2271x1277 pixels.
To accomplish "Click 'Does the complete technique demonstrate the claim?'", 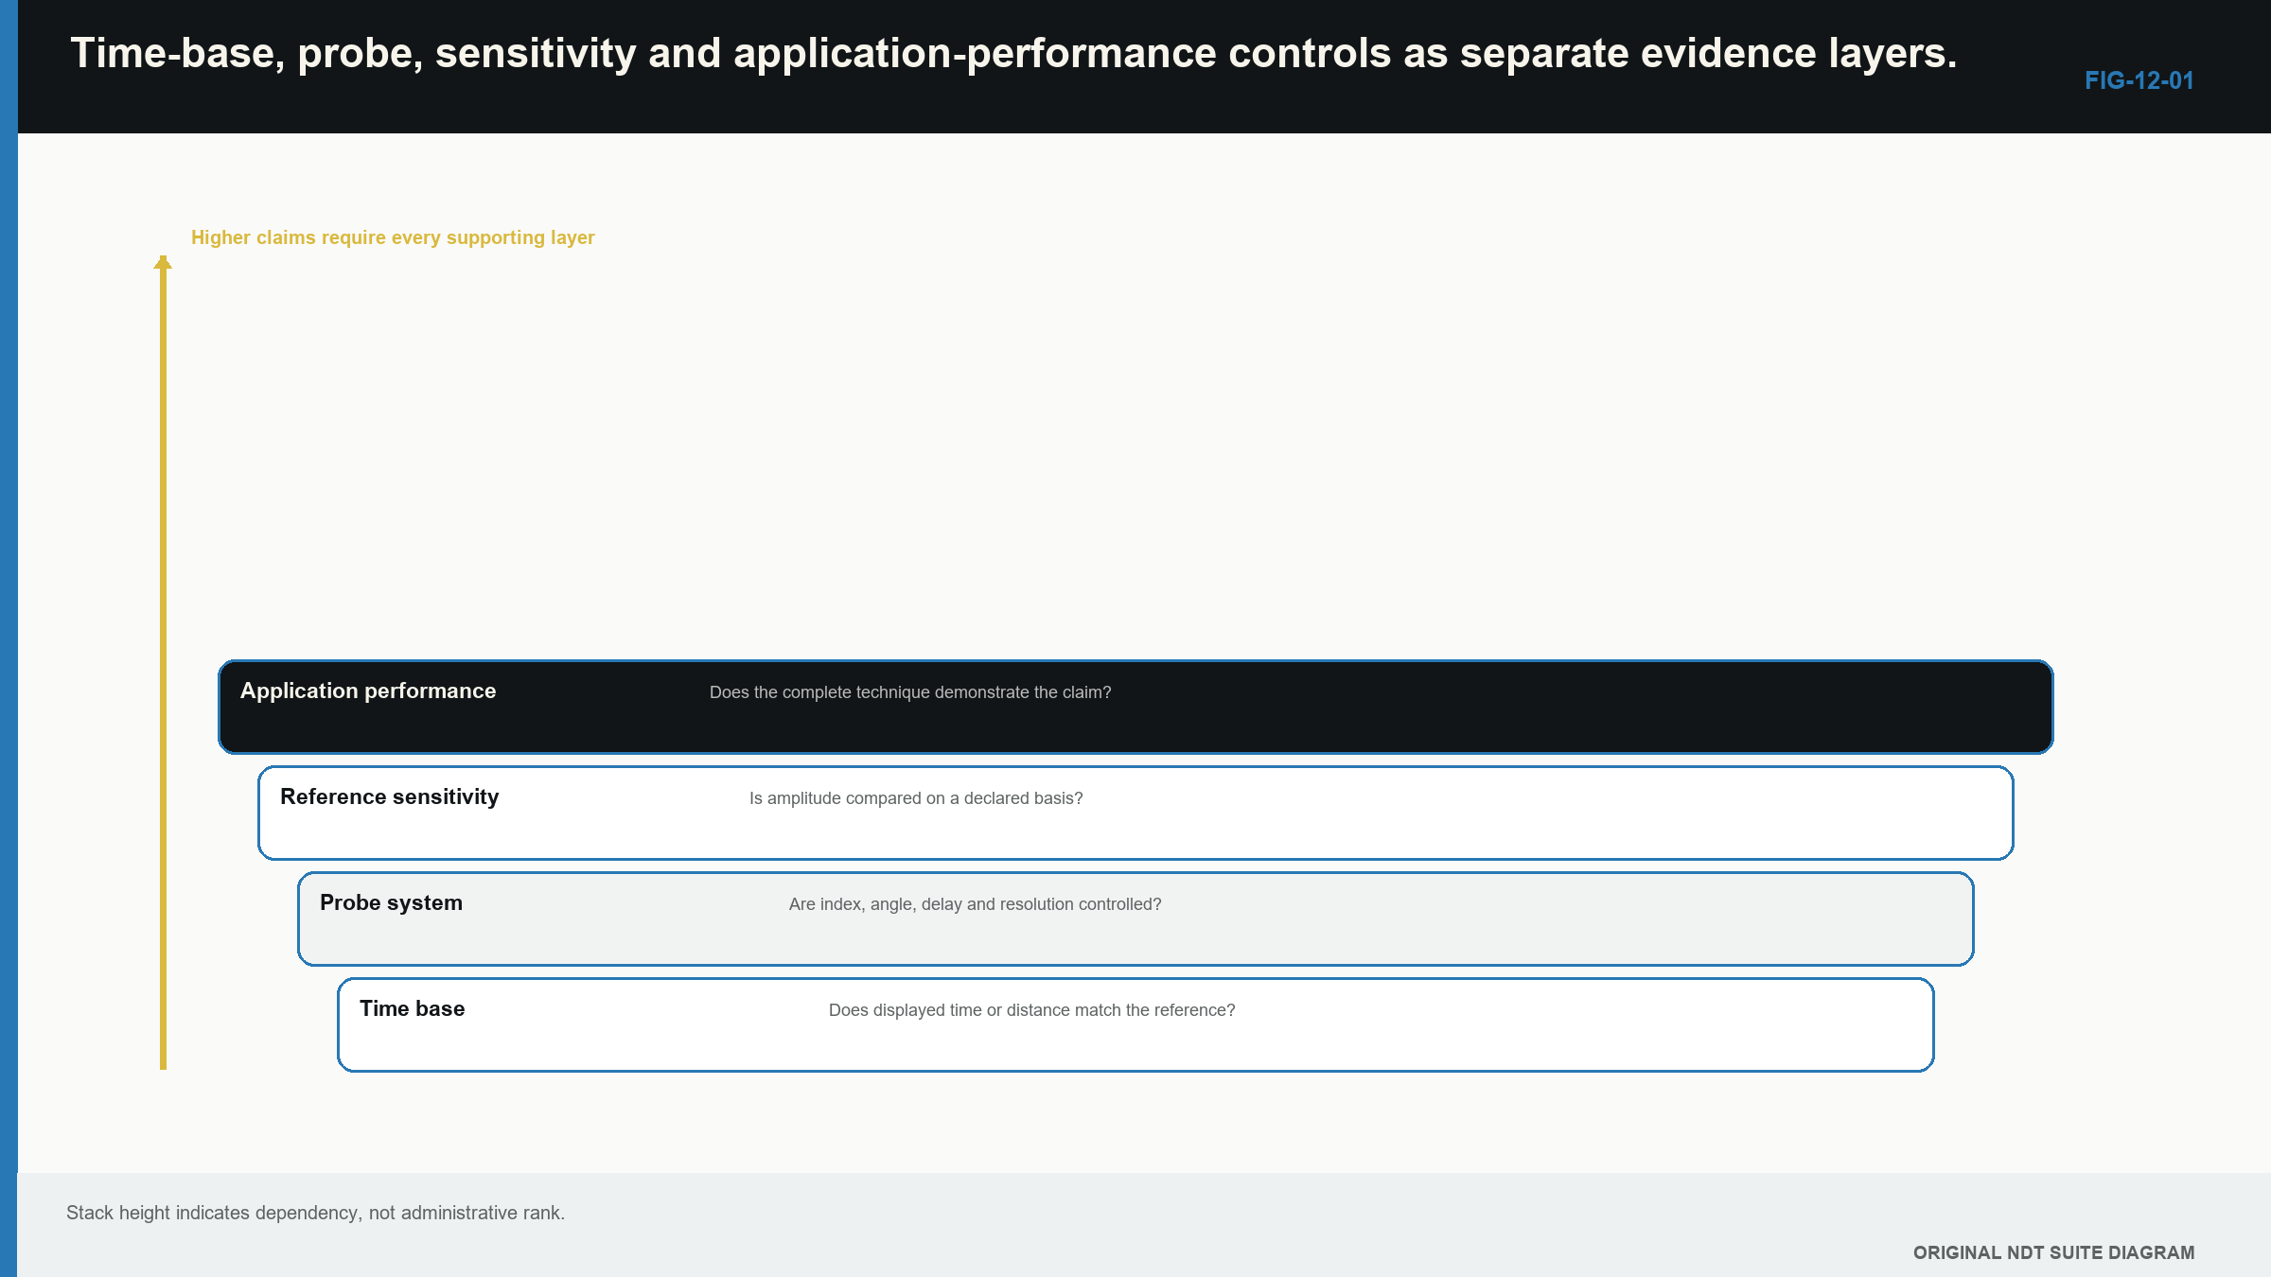I will pyautogui.click(x=910, y=692).
